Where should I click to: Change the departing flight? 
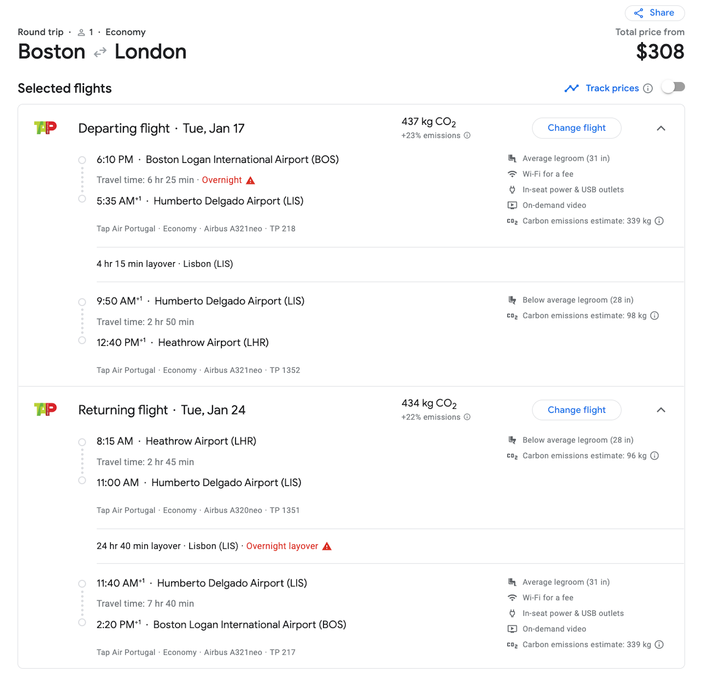(x=576, y=128)
